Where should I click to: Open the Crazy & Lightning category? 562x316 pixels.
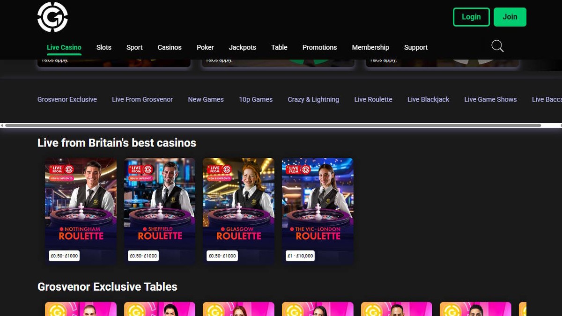[x=313, y=99]
